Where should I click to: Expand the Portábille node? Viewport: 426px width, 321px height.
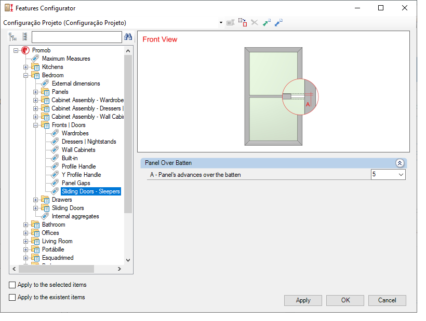point(25,250)
